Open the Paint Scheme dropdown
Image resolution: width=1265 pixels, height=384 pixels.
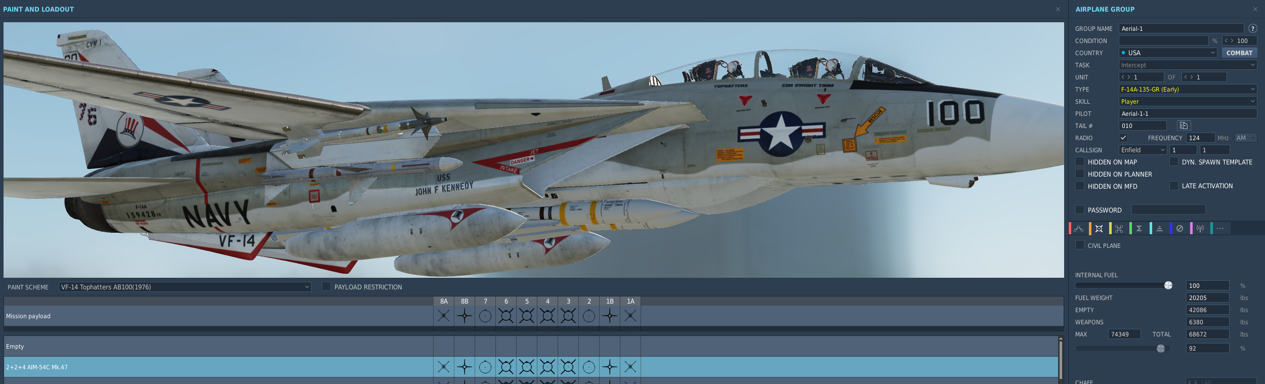(185, 287)
